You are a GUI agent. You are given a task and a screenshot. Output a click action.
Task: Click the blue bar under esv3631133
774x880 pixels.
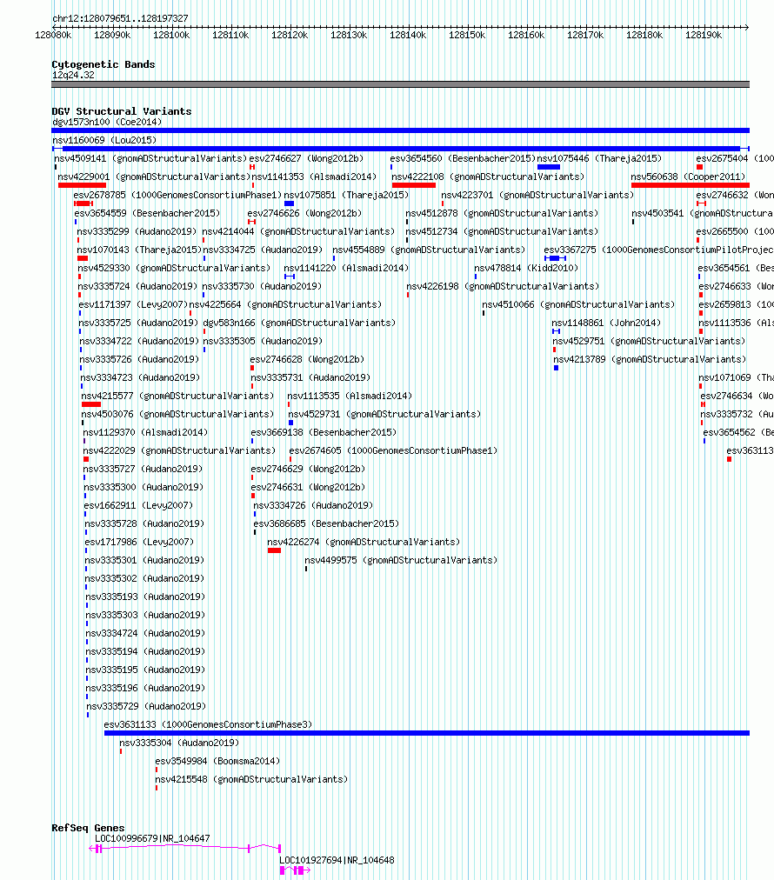tap(427, 733)
